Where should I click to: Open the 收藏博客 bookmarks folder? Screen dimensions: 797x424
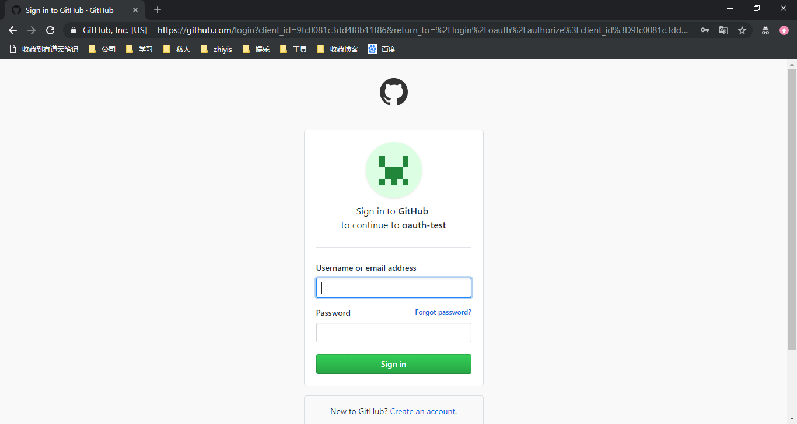(338, 50)
